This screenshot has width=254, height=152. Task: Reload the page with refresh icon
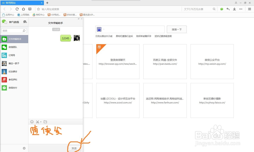pyautogui.click(x=17, y=9)
